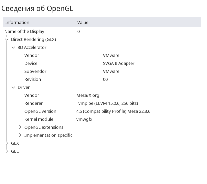The image size is (207, 184).
Task: Select the OpenGL version row
Action: click(x=40, y=111)
